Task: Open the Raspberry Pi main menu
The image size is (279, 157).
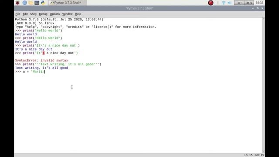Action: click(17, 3)
